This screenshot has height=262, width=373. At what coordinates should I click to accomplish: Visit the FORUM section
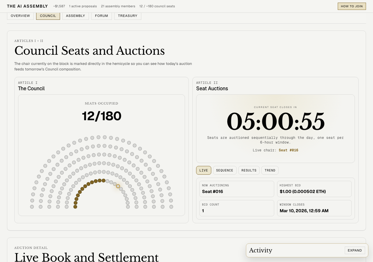tap(101, 16)
